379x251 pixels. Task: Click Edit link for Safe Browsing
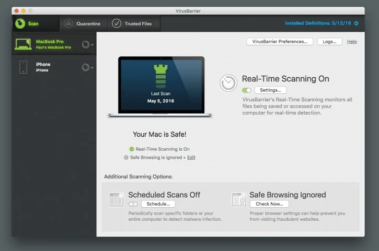tap(191, 158)
